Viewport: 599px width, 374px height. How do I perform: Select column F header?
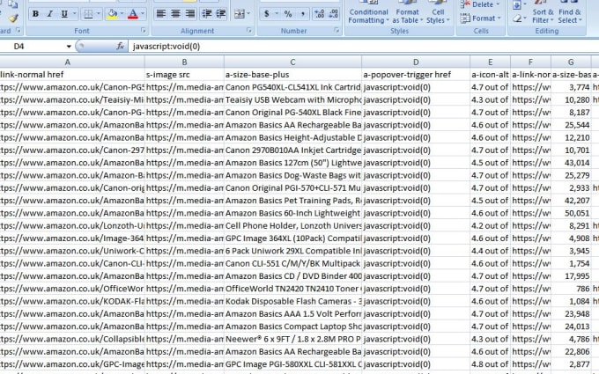pos(530,62)
